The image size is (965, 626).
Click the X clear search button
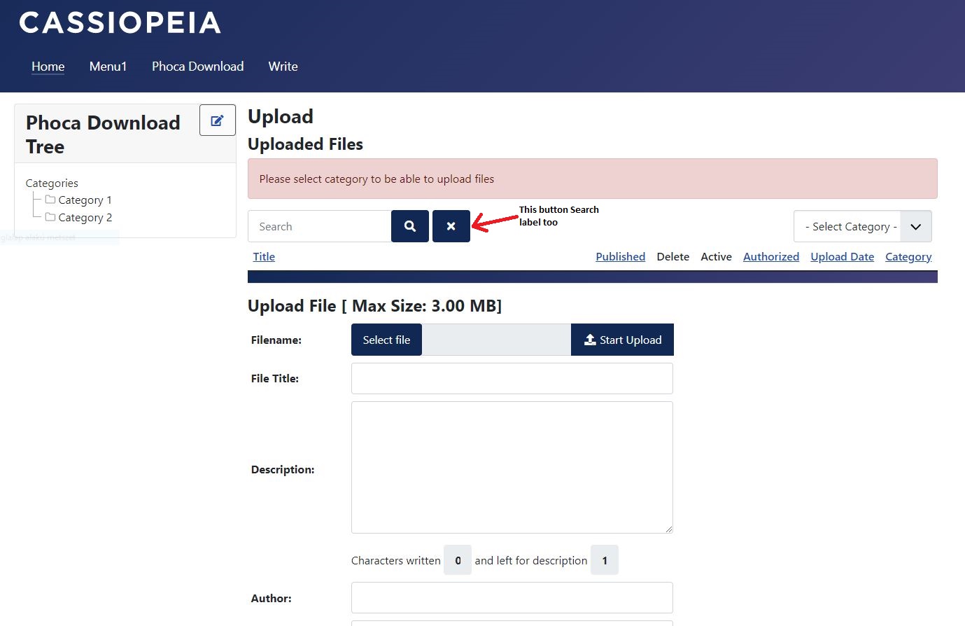(451, 226)
